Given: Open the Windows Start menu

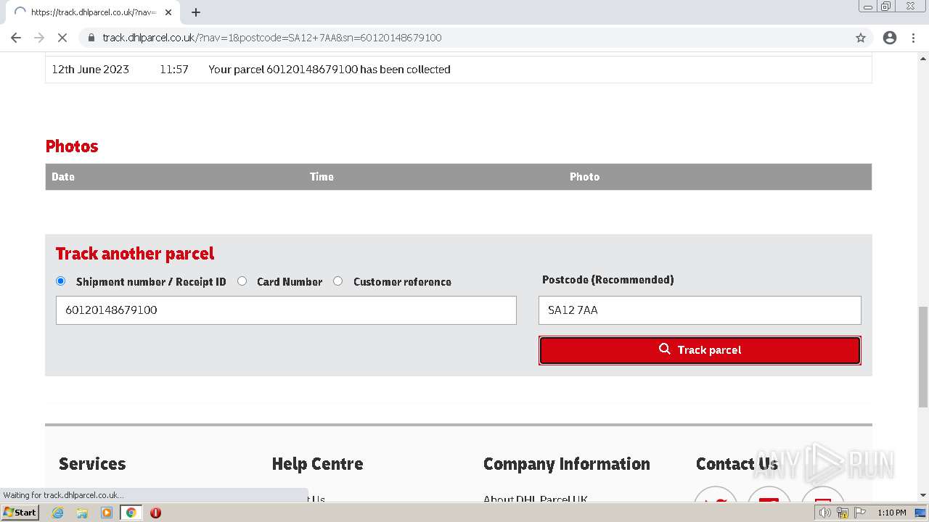Looking at the screenshot, I should pos(20,513).
